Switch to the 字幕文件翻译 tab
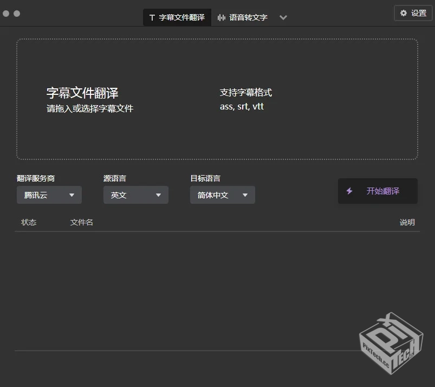Image resolution: width=435 pixels, height=387 pixels. point(177,17)
